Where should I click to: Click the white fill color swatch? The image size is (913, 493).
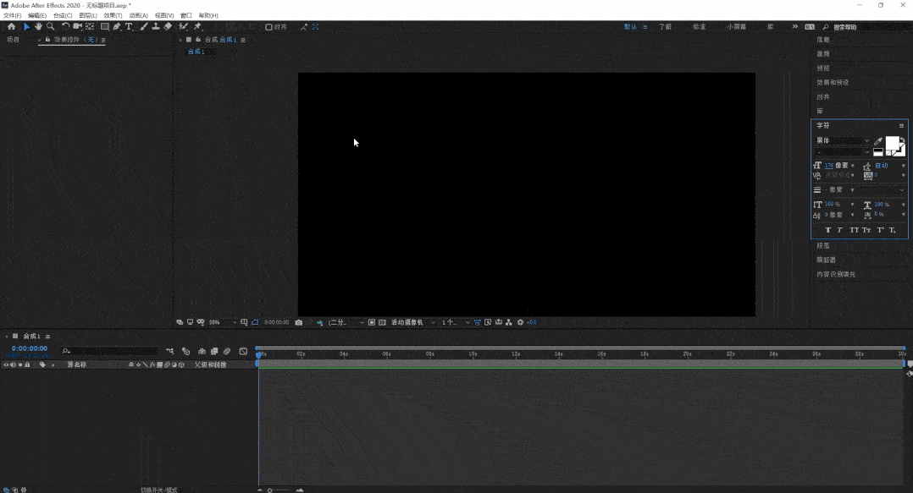(x=892, y=143)
